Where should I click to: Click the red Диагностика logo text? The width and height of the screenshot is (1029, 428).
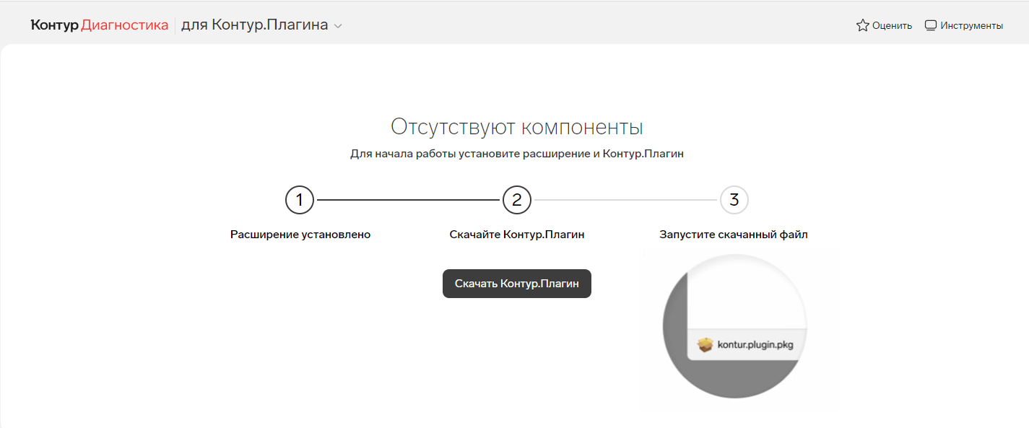[124, 25]
